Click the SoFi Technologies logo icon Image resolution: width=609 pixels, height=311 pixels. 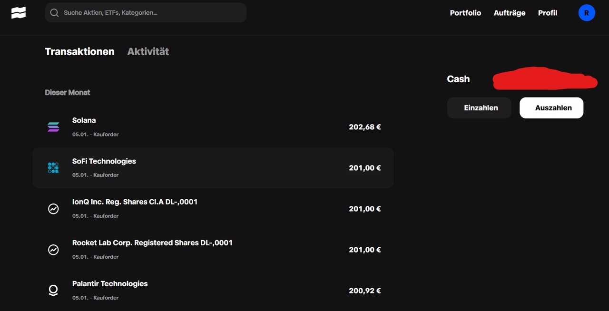tap(53, 168)
